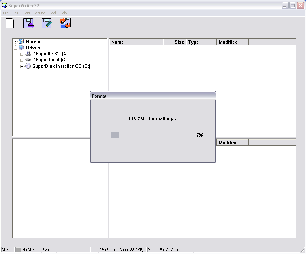
Task: Sort by the Name column header
Action: pos(136,42)
